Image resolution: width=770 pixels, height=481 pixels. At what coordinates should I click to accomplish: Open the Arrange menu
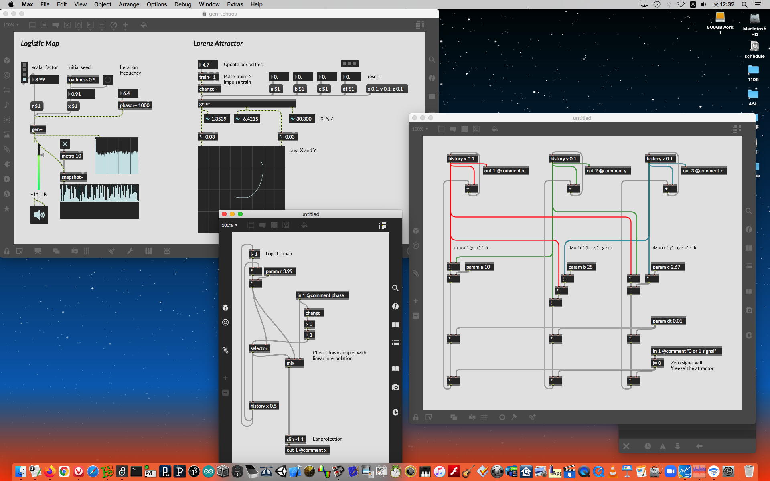click(129, 4)
